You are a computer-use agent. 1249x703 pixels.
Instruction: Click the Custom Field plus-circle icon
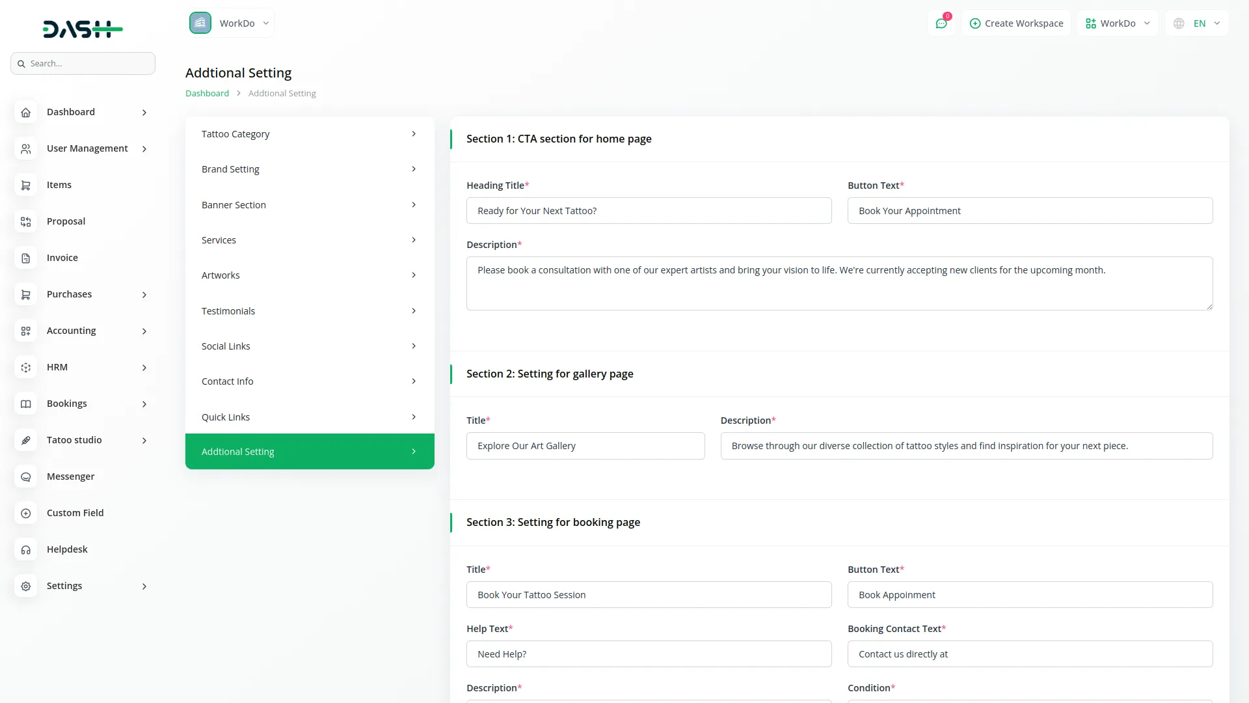25,514
